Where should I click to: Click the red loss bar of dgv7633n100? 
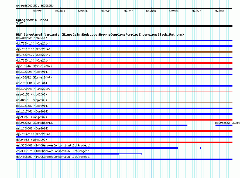(124, 63)
